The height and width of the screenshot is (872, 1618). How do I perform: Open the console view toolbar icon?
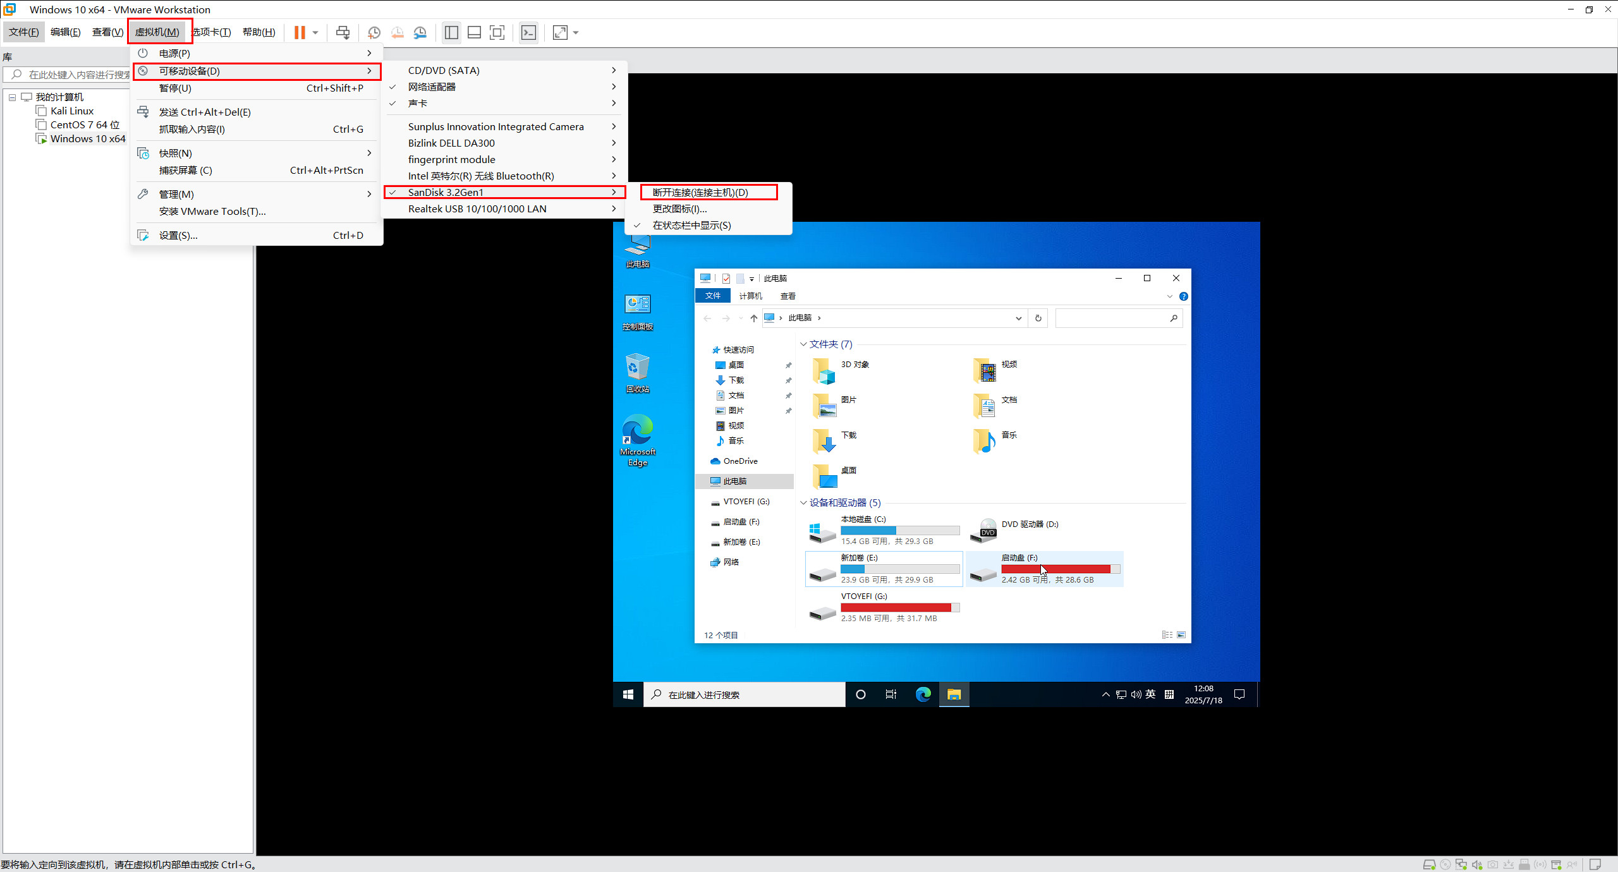(x=528, y=32)
